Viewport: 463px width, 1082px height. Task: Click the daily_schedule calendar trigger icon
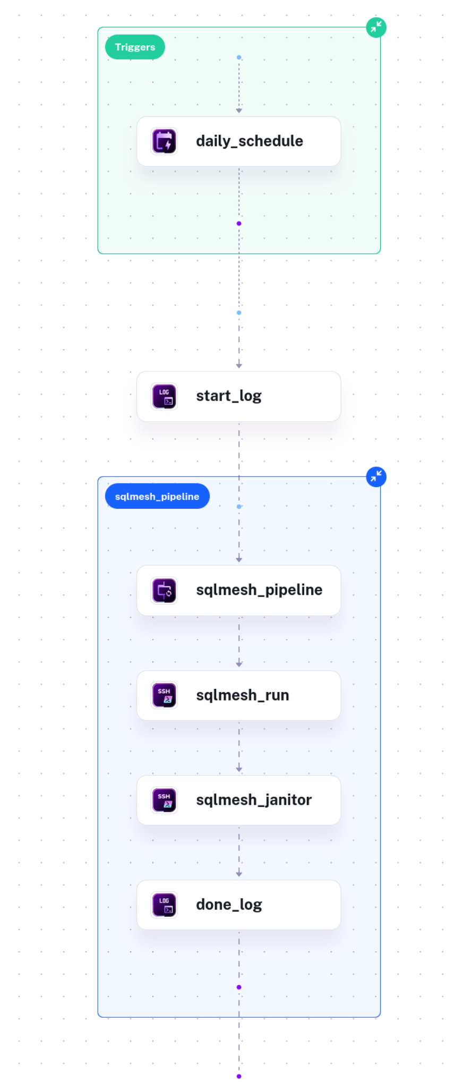point(164,141)
